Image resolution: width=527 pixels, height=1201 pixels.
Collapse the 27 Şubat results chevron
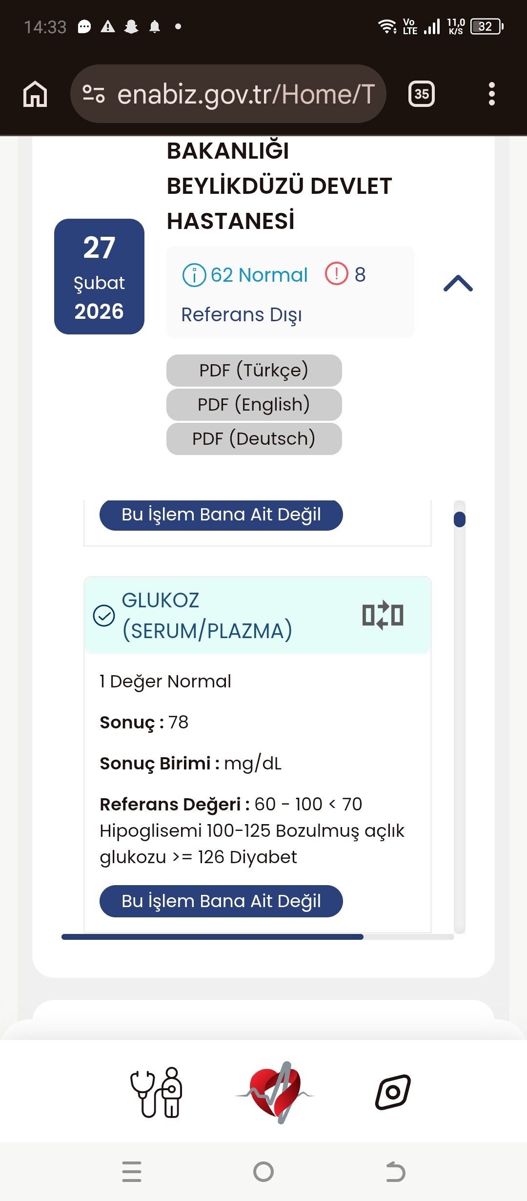(458, 284)
